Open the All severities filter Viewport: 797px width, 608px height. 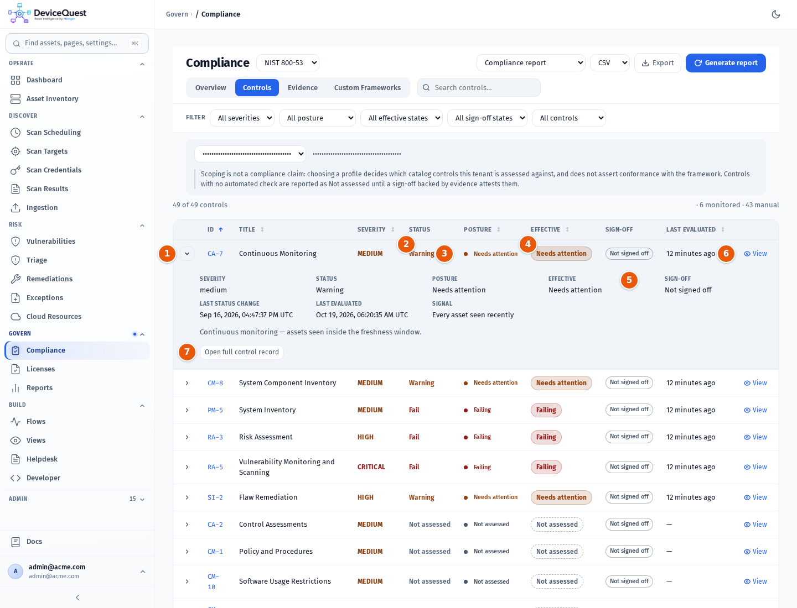(242, 118)
